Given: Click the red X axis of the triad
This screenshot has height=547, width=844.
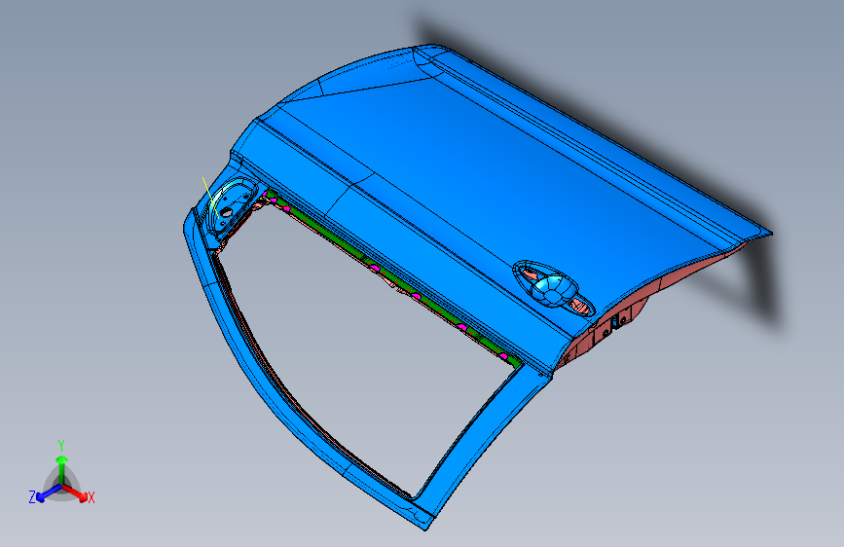Looking at the screenshot, I should coord(75,492).
